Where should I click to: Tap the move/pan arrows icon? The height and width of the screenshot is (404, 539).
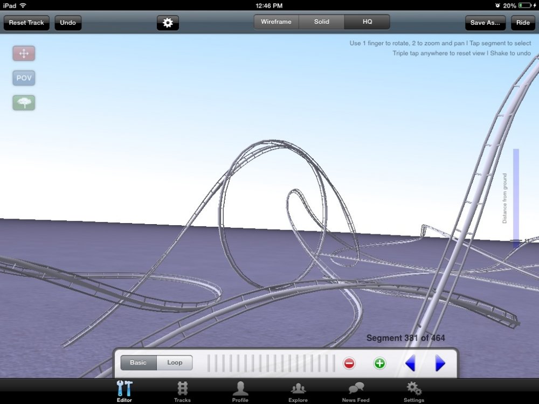(x=24, y=53)
